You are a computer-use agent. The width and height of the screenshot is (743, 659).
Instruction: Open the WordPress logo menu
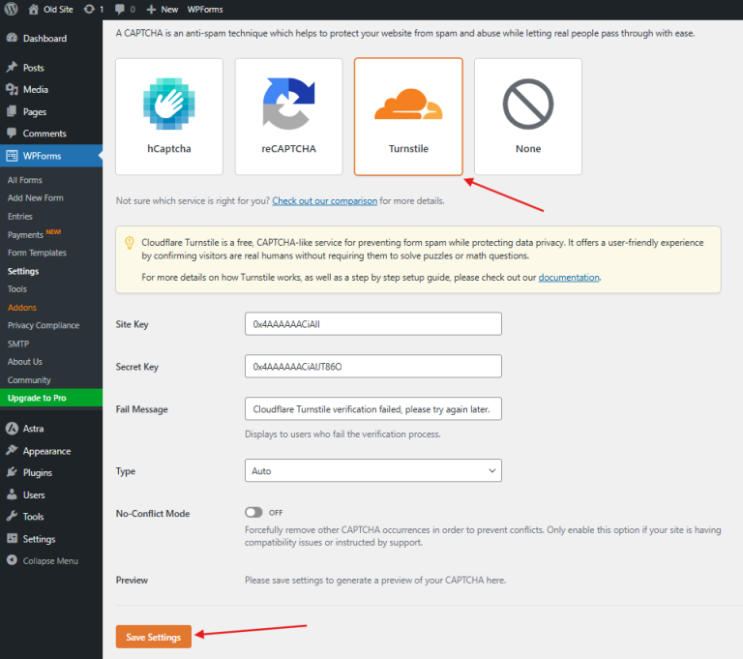pyautogui.click(x=11, y=9)
